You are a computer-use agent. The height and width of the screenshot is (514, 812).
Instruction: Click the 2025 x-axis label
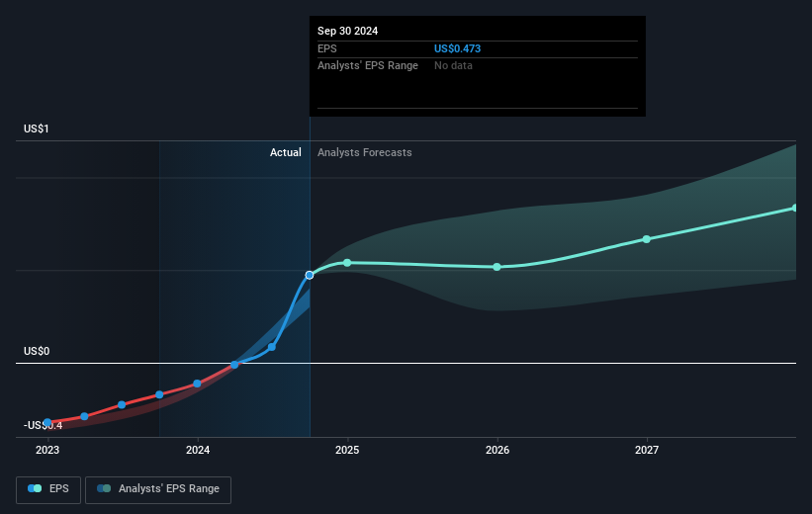347,450
